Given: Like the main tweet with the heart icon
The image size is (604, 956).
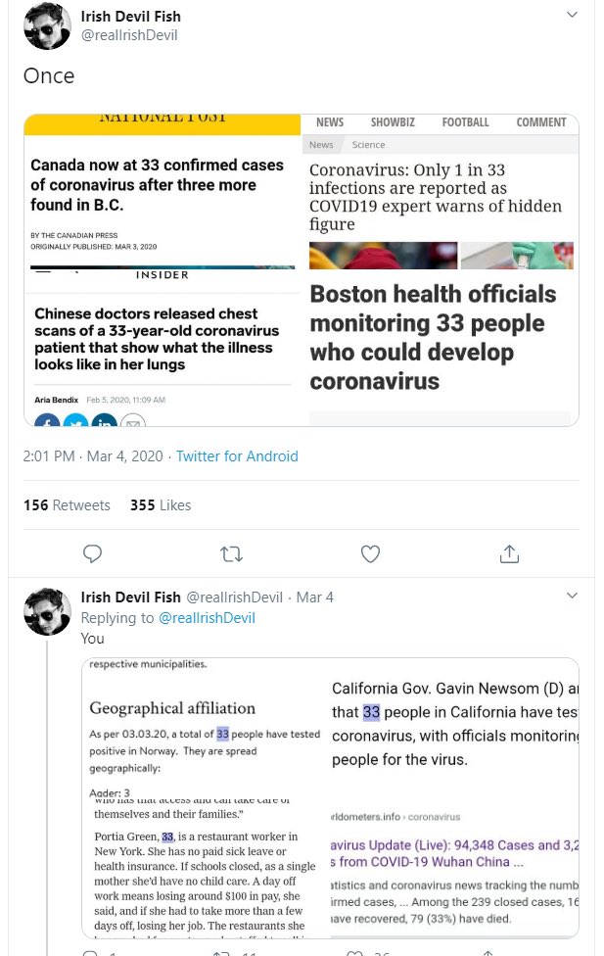Looking at the screenshot, I should 370,554.
